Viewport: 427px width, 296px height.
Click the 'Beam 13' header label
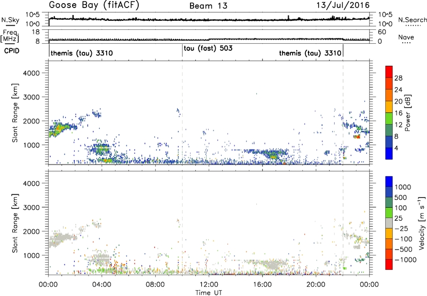(x=208, y=6)
